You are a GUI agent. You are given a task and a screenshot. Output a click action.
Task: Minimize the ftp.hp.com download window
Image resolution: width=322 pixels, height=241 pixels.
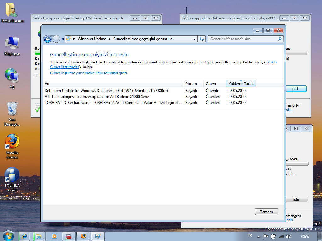point(135,18)
